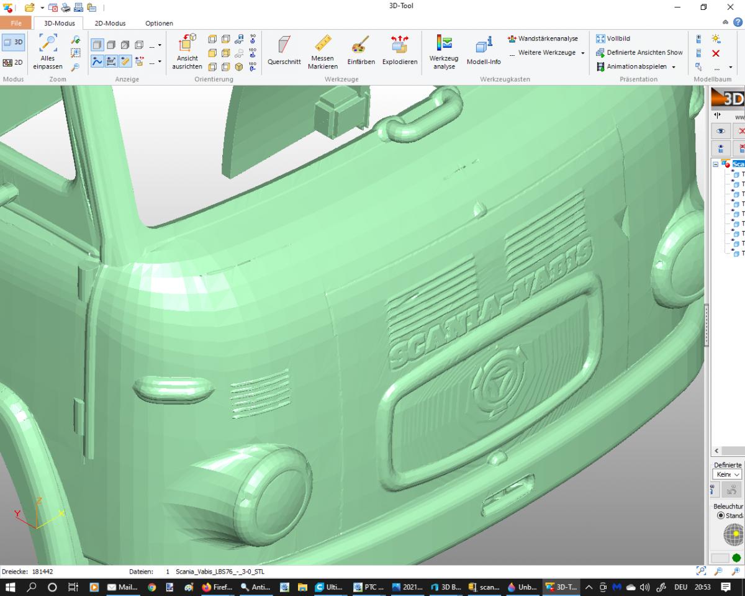Image resolution: width=745 pixels, height=596 pixels.
Task: Open the Windows Start menu
Action: [x=10, y=587]
